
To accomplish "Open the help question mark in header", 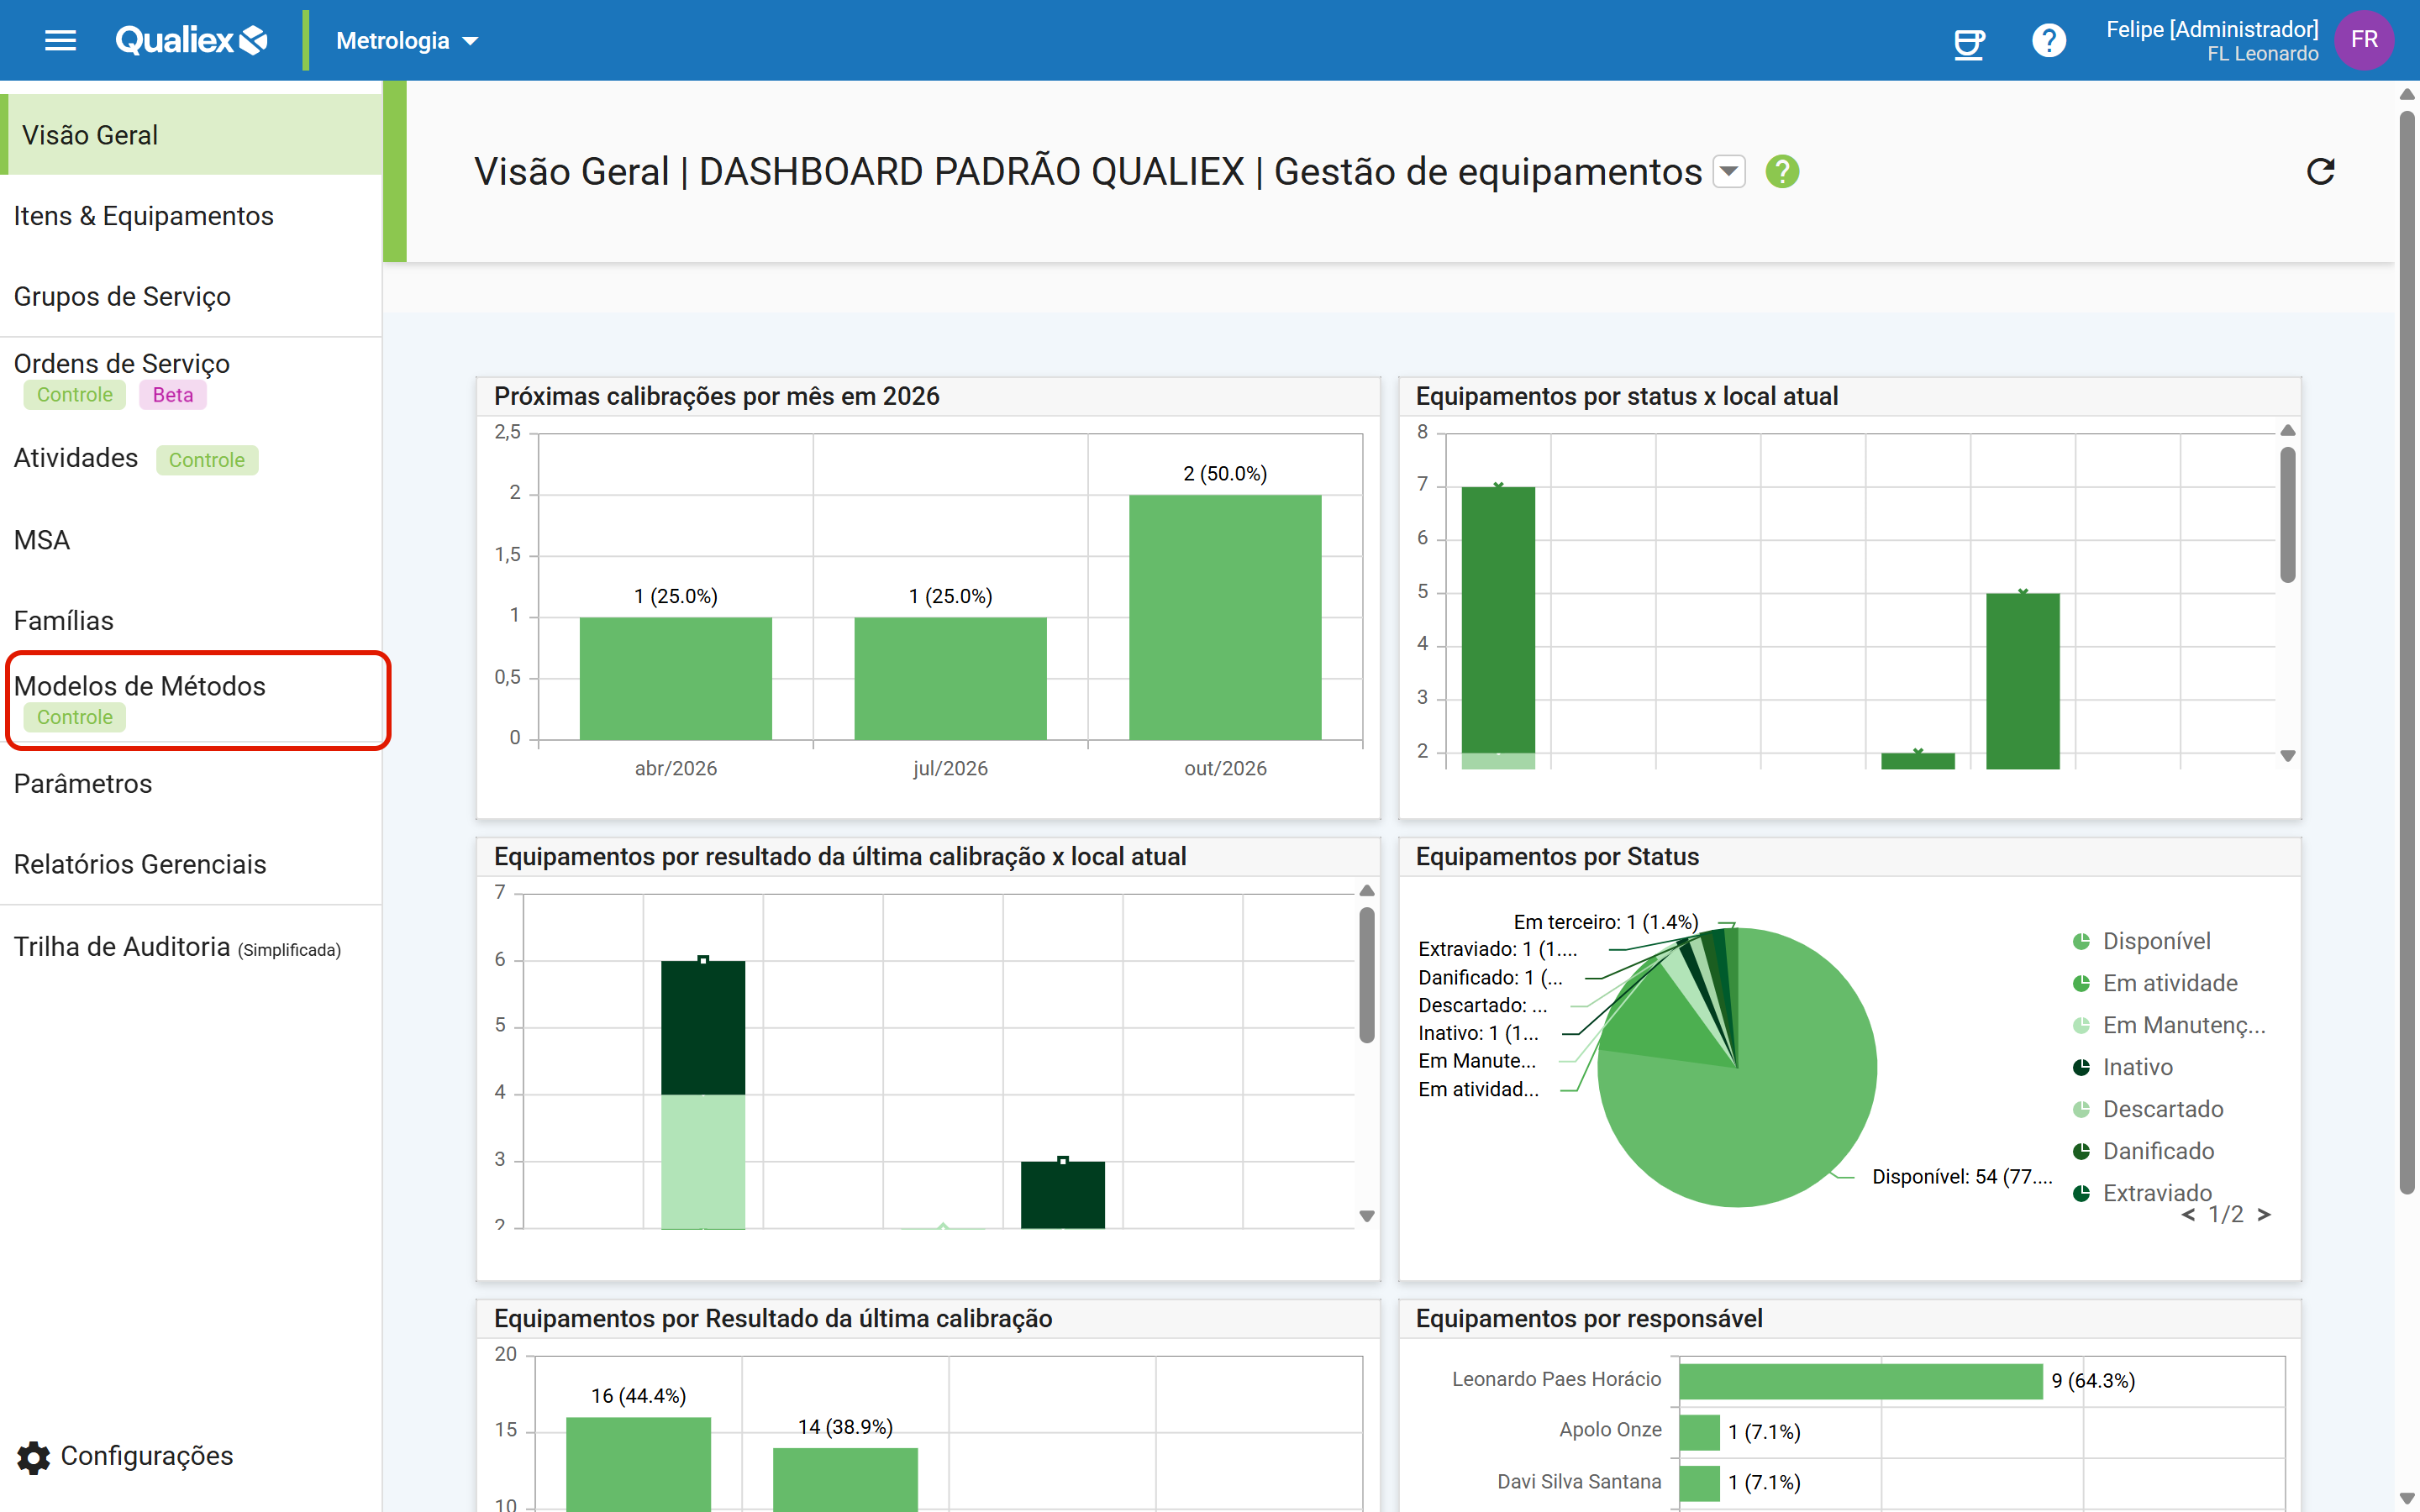I will coord(2049,41).
